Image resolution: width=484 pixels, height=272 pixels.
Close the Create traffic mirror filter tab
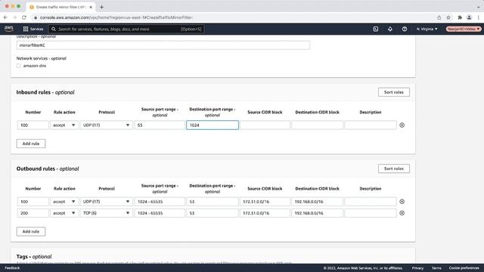(x=91, y=7)
